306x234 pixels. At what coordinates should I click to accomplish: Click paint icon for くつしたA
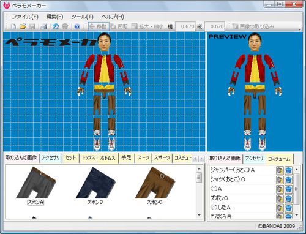pyautogui.click(x=280, y=208)
